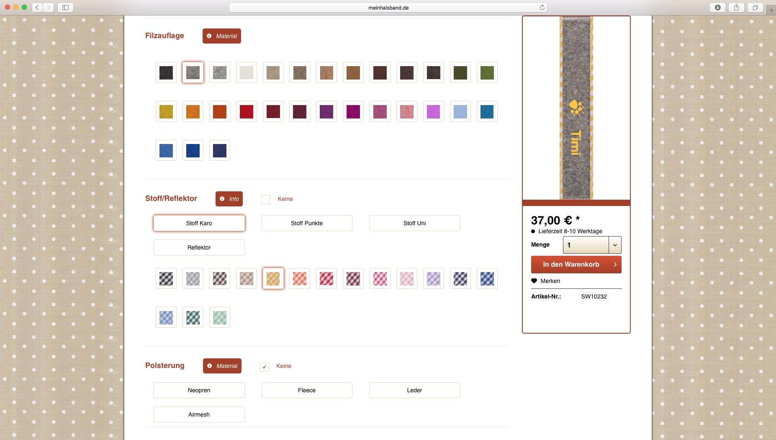Select off-white felt swatch
Screen dimensions: 776x440
247,72
